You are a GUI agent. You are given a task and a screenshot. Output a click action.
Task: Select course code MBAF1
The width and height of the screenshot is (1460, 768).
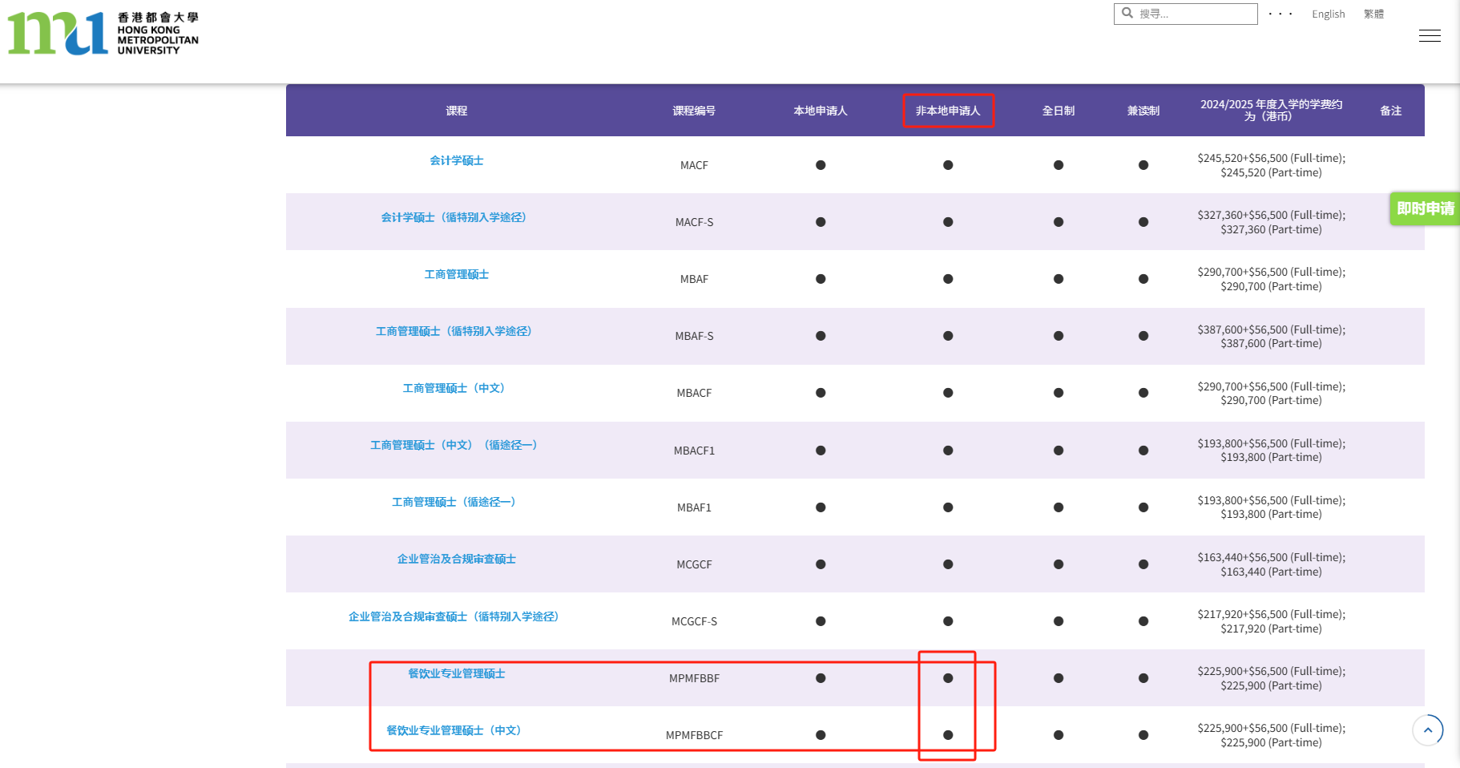(x=694, y=507)
